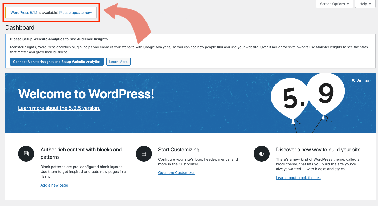Viewport: 378px width, 206px height.
Task: Click the WordPress 6.1.1 link
Action: click(23, 12)
